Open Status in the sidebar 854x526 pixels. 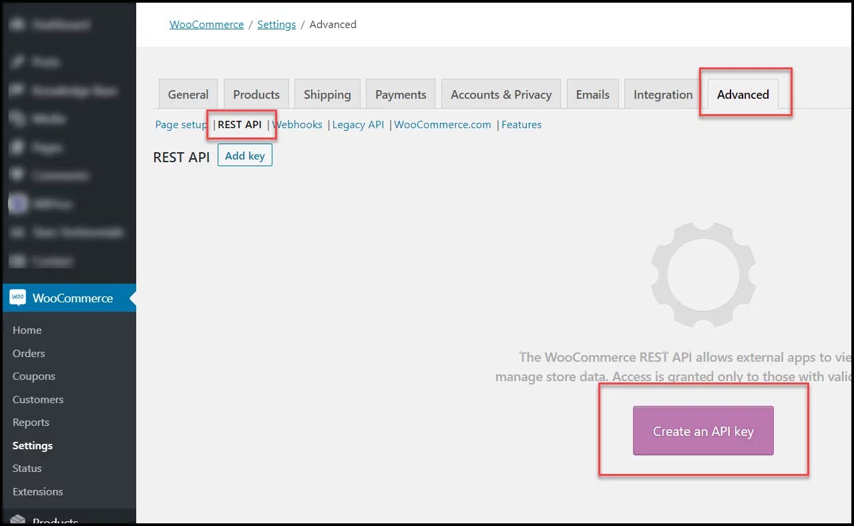[27, 469]
